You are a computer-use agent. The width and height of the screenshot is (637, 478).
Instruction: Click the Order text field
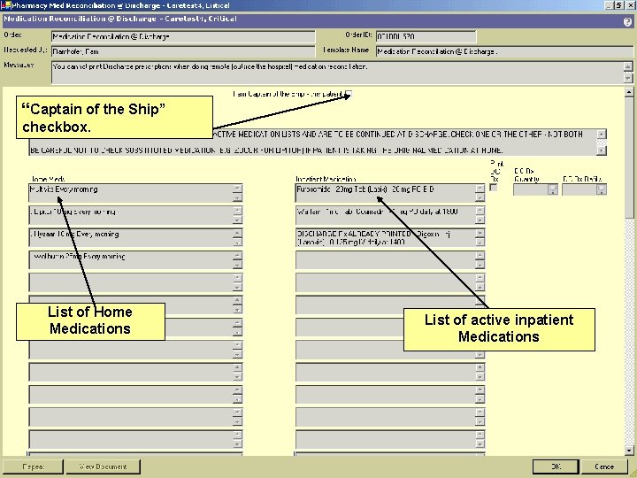183,36
